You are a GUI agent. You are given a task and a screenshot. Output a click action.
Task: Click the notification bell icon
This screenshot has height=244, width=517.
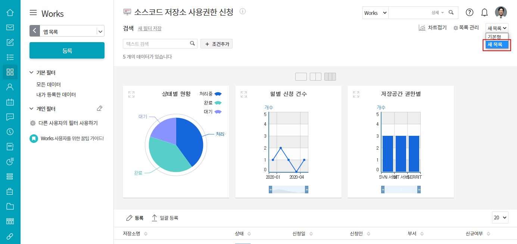485,12
